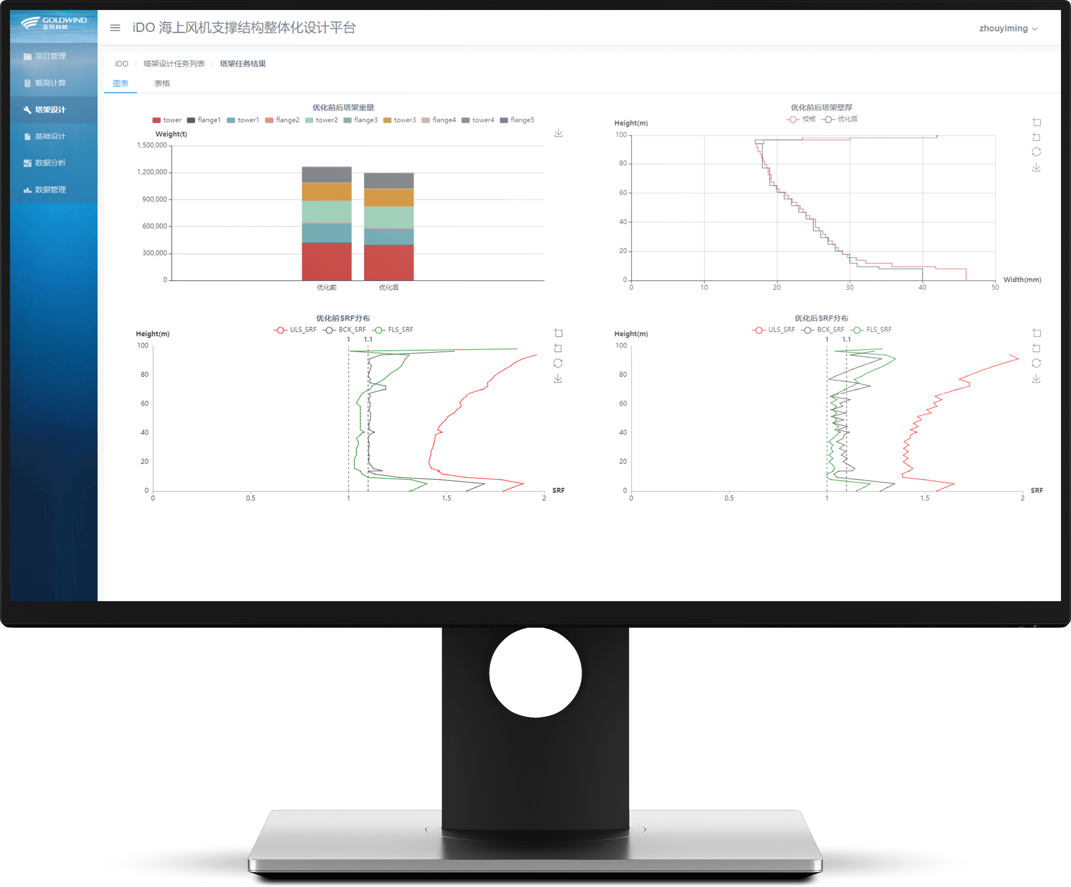The image size is (1071, 887).
Task: Click the 载荷计算 calculator icon
Action: 28,83
